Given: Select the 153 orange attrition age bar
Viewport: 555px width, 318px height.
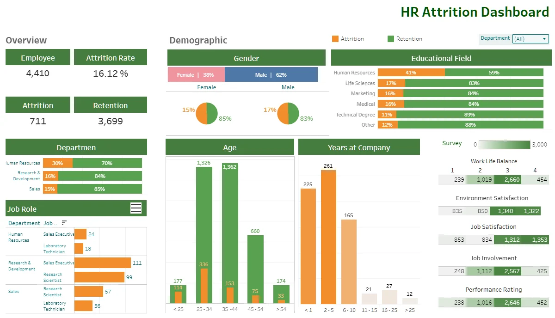Looking at the screenshot, I should [230, 295].
